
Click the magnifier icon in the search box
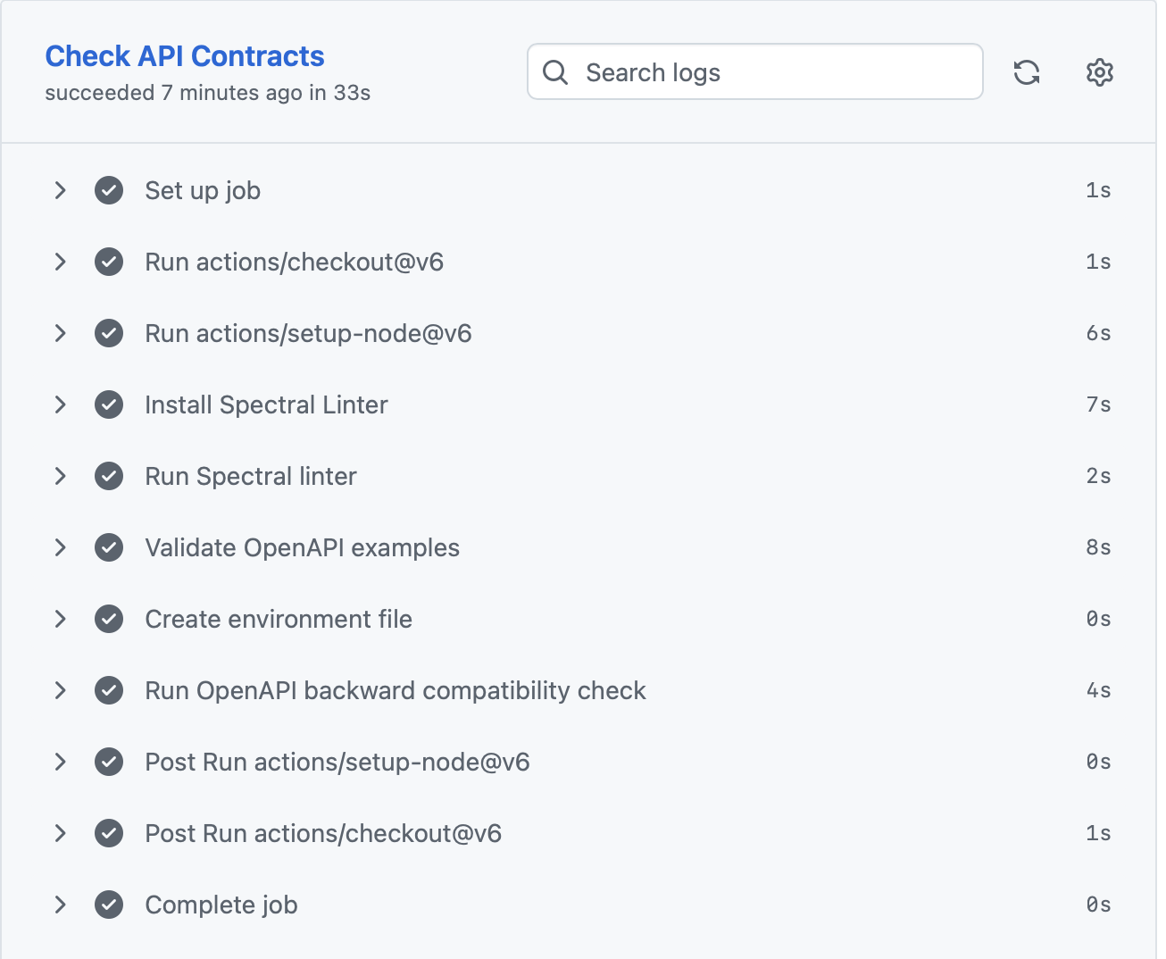click(555, 72)
